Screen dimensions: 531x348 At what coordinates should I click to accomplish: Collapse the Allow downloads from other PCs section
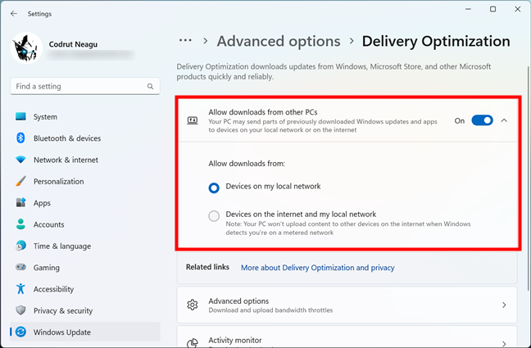(504, 120)
